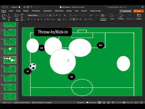Click the Cut scissors icon
The height and width of the screenshot is (109, 145).
click(x=9, y=15)
